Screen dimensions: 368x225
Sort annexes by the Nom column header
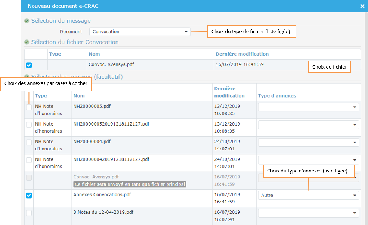click(79, 96)
